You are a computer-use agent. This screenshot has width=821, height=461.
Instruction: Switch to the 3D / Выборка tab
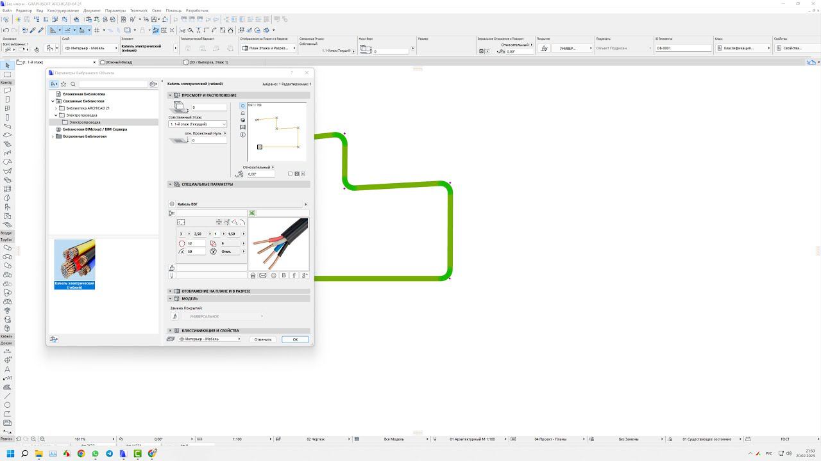(208, 62)
